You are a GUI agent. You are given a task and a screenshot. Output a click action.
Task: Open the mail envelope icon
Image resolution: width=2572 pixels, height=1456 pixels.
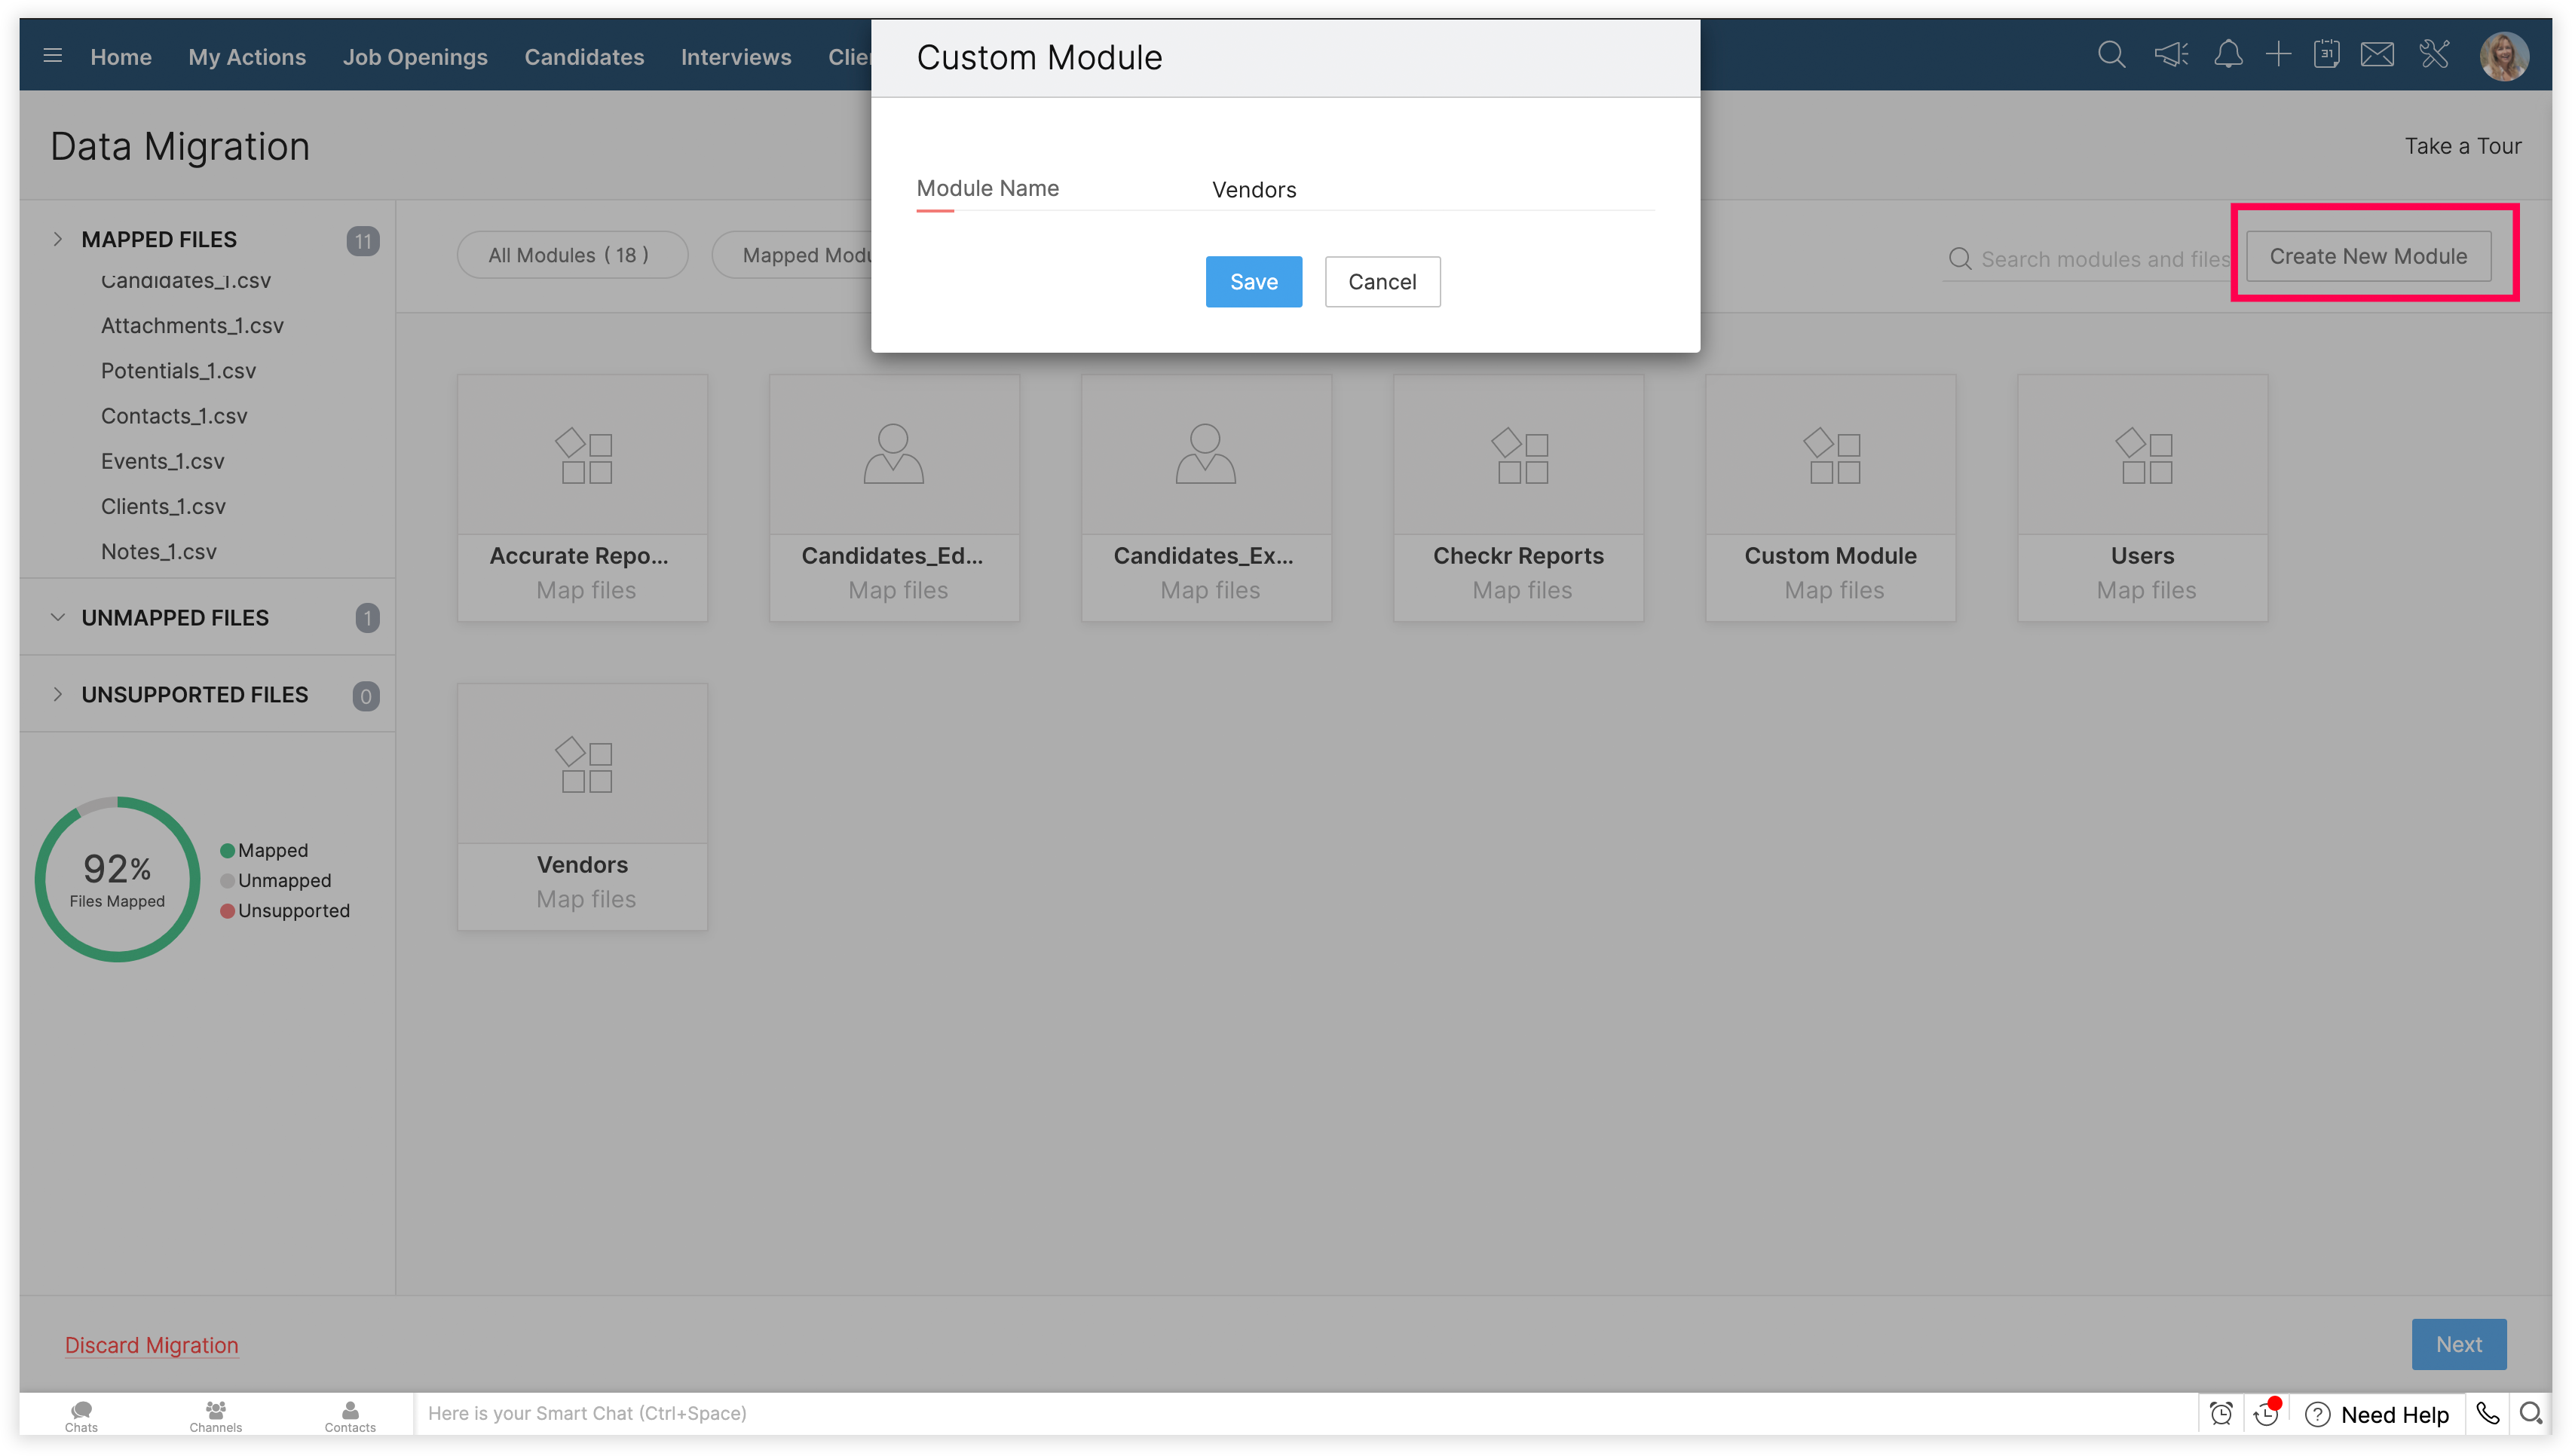[x=2377, y=55]
